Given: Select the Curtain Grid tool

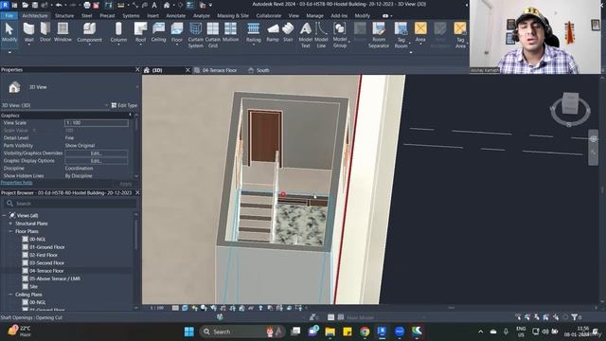Looking at the screenshot, I should [x=212, y=35].
